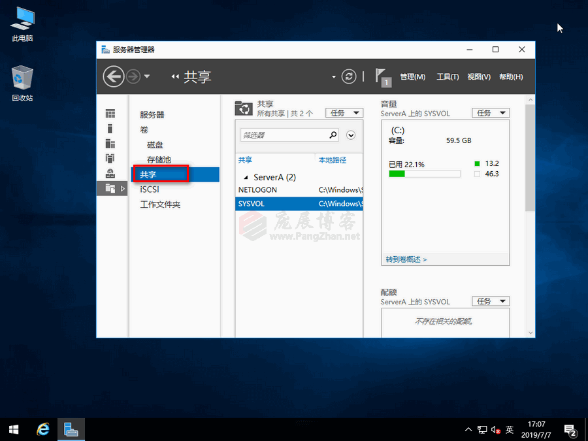Refresh Server Manager with the refresh icon

[348, 76]
